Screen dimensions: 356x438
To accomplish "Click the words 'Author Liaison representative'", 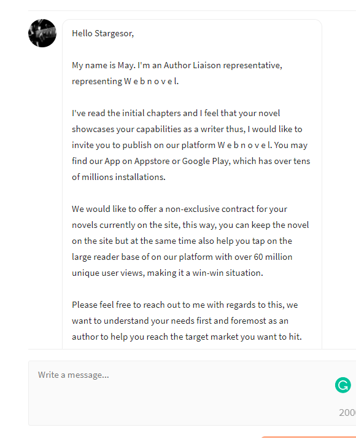I will tap(222, 65).
